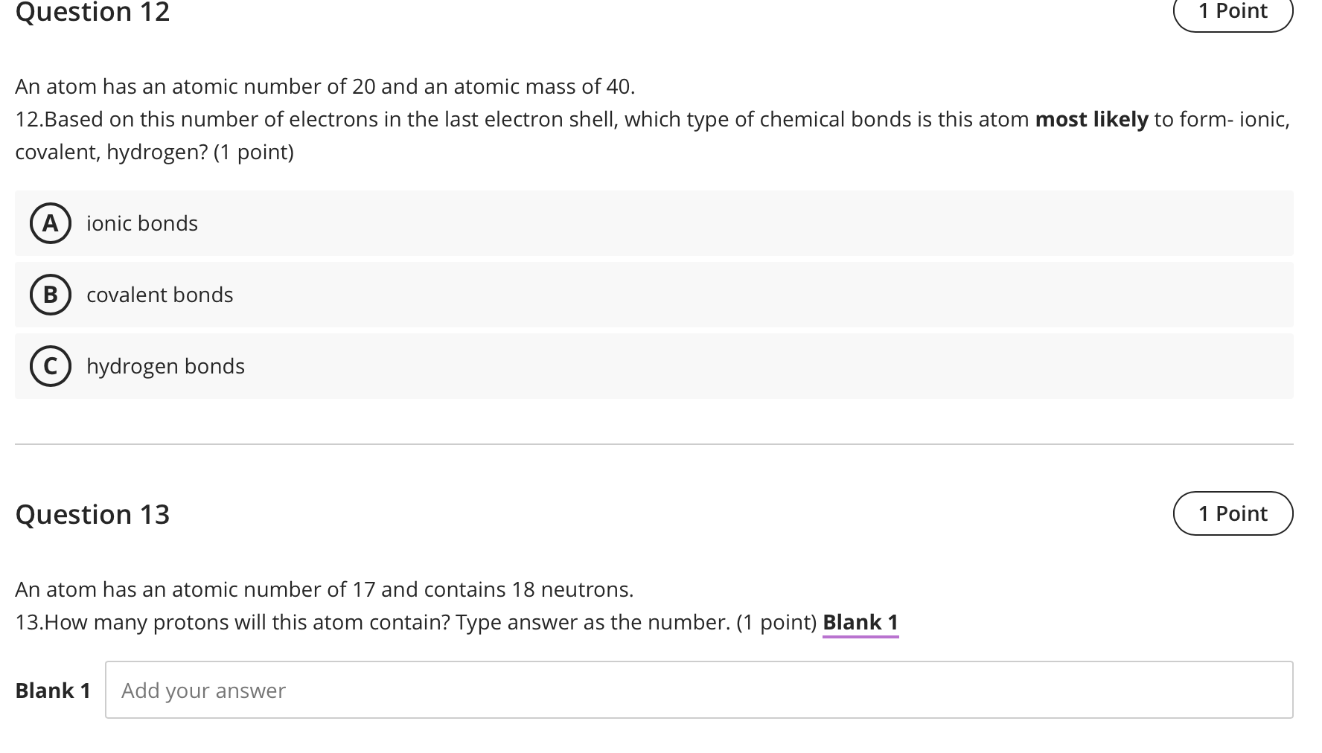Click the 1 Point badge for Question 13
The height and width of the screenshot is (753, 1322).
pos(1233,513)
